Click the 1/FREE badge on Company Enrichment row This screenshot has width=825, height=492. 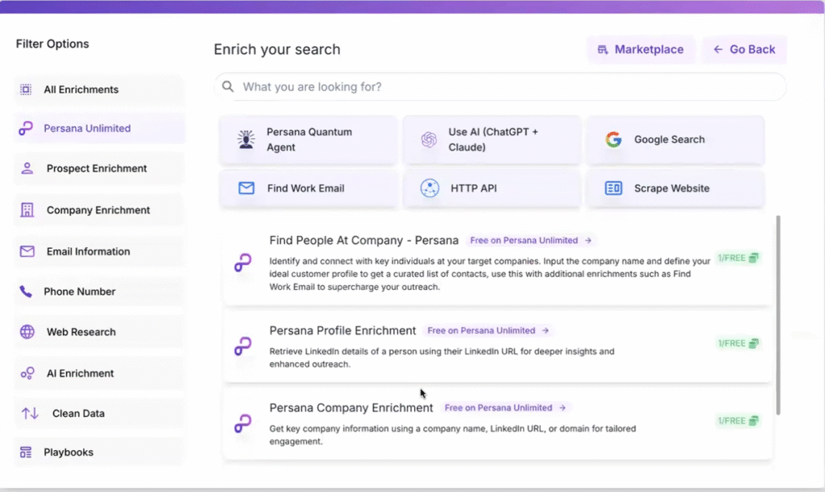click(738, 420)
